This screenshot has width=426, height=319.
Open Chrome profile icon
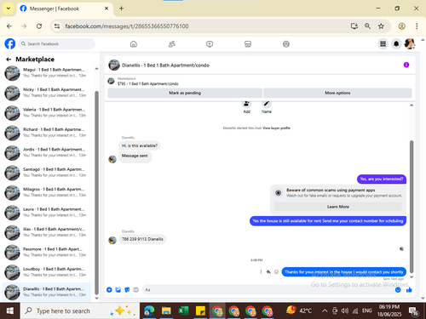401,26
